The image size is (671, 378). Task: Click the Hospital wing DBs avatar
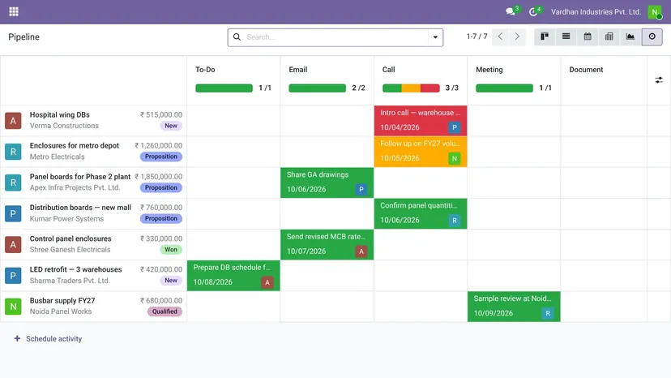(13, 121)
